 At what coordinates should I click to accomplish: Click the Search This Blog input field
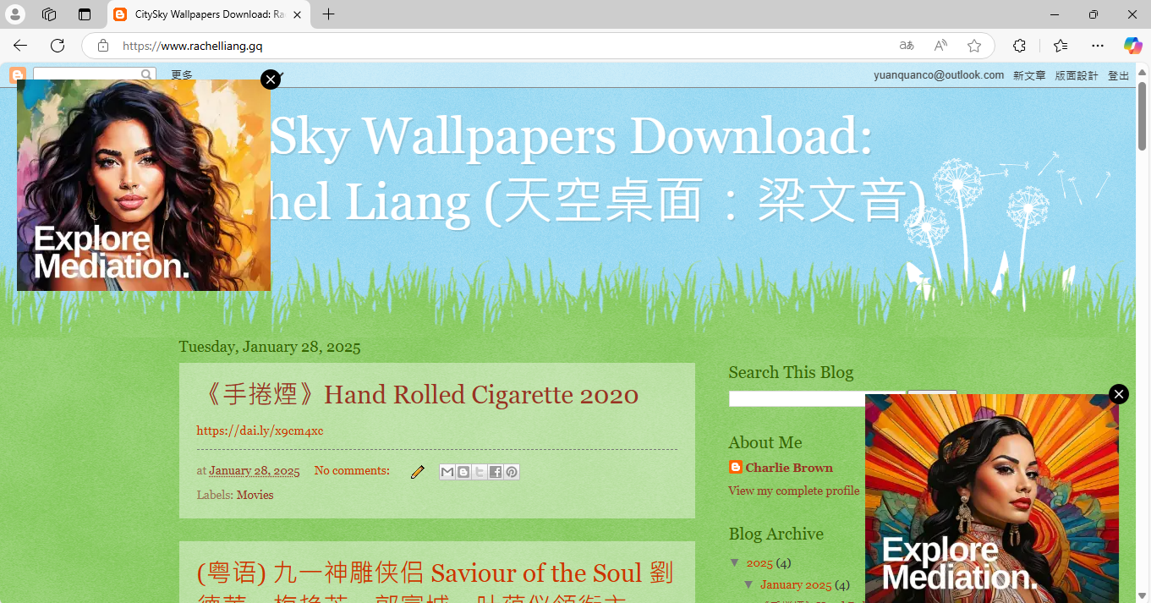[816, 398]
